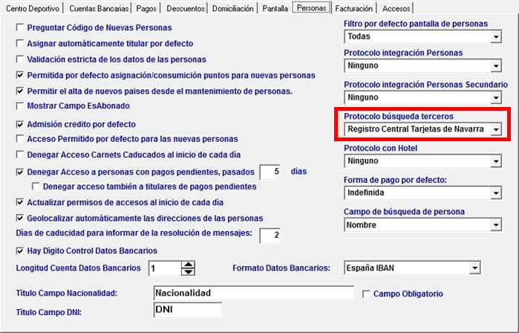
Task: Enable Acceso Permitido por defecto nuevas personas
Action: (x=20, y=138)
